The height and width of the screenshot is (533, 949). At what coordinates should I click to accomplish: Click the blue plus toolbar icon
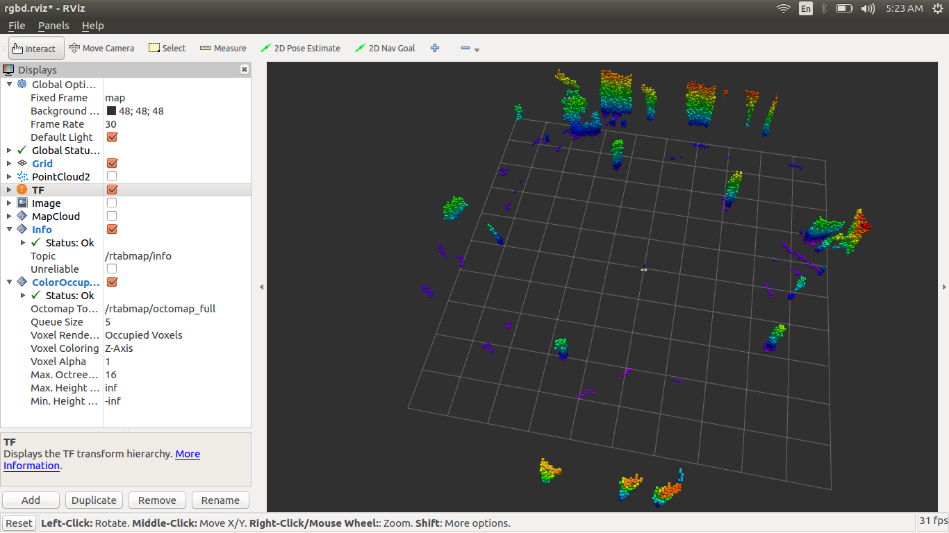435,49
